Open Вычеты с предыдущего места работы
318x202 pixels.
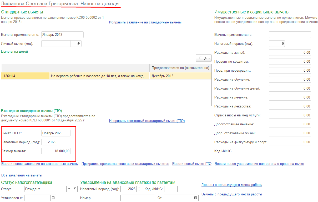(231, 194)
